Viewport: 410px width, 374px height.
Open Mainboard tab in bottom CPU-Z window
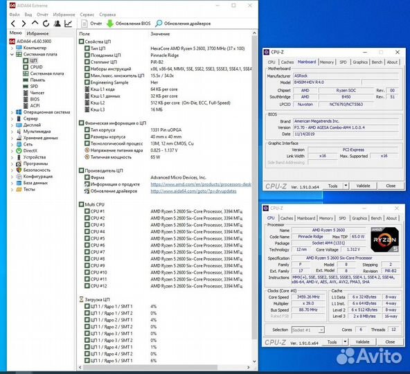306,218
